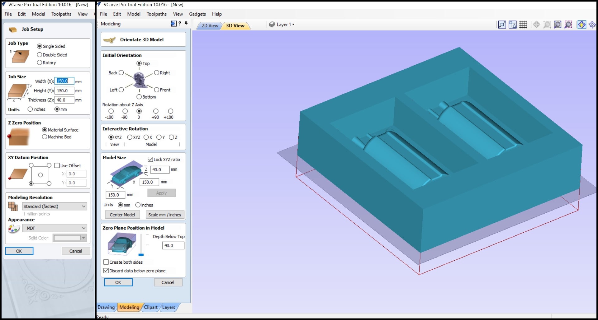Click the Job Size Thickness (Z) field
The width and height of the screenshot is (598, 320).
coord(64,100)
